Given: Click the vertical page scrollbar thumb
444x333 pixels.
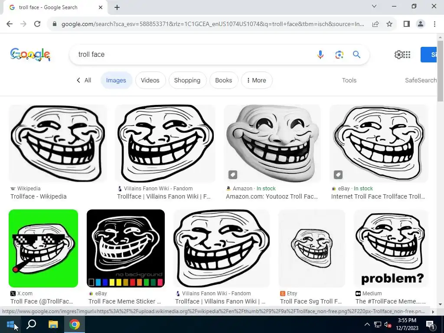Looking at the screenshot, I should click(x=440, y=71).
